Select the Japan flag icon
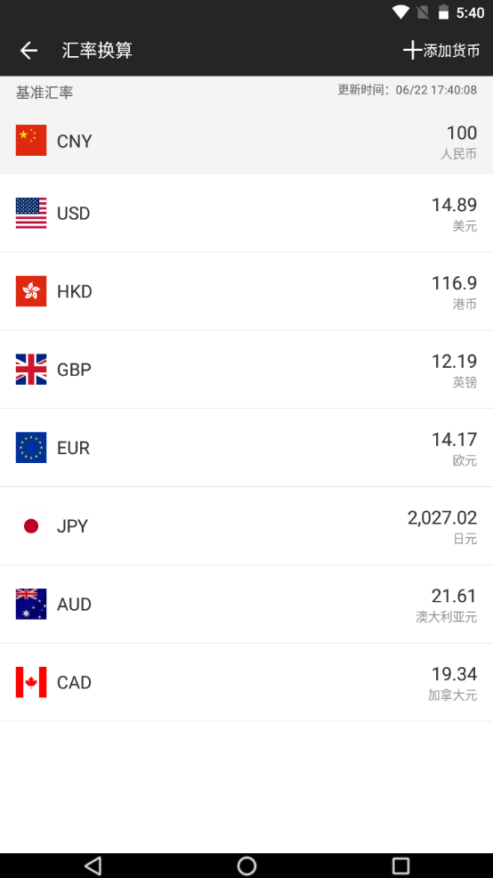The image size is (493, 878). tap(31, 525)
